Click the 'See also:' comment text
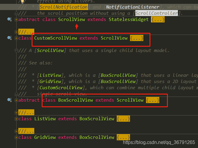The height and width of the screenshot is (148, 198). coord(41,63)
